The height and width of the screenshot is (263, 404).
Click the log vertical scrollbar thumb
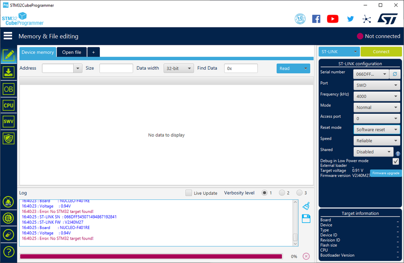(x=295, y=237)
